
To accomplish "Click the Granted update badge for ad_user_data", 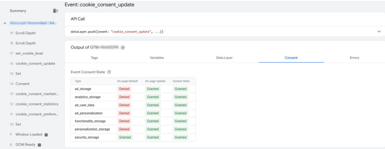I will point(153,105).
